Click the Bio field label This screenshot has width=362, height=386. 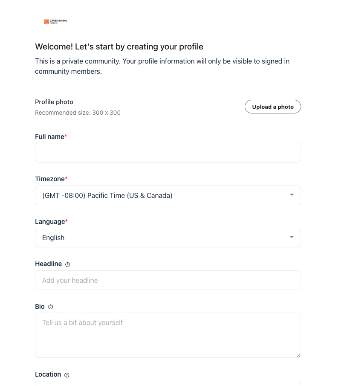coord(40,307)
